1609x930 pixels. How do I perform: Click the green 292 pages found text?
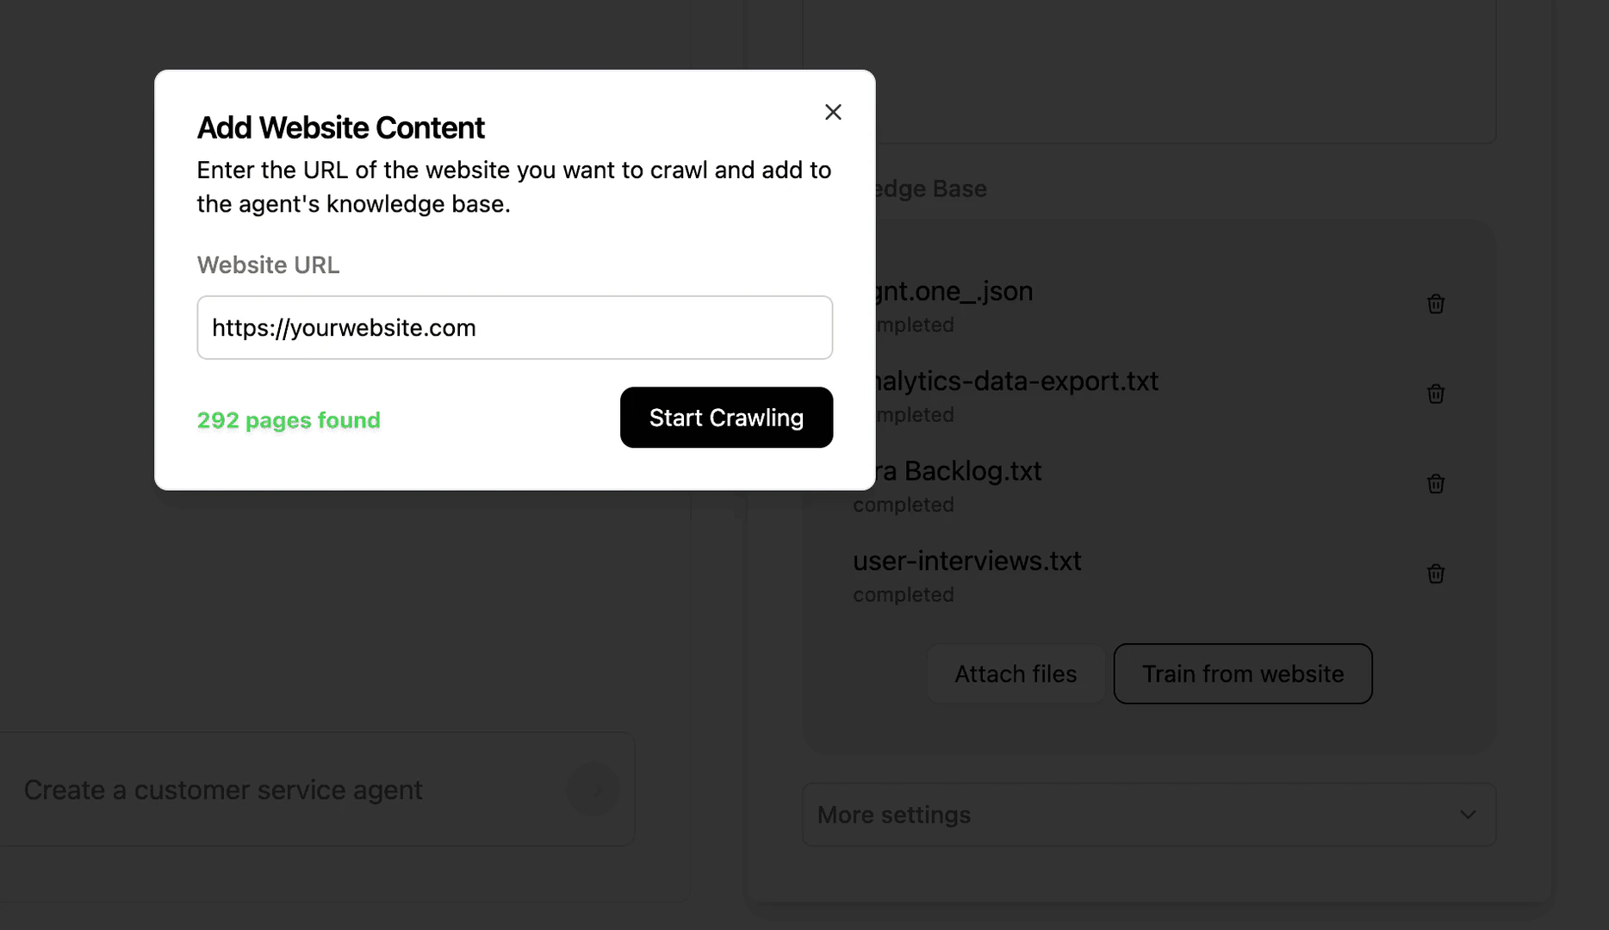289,420
